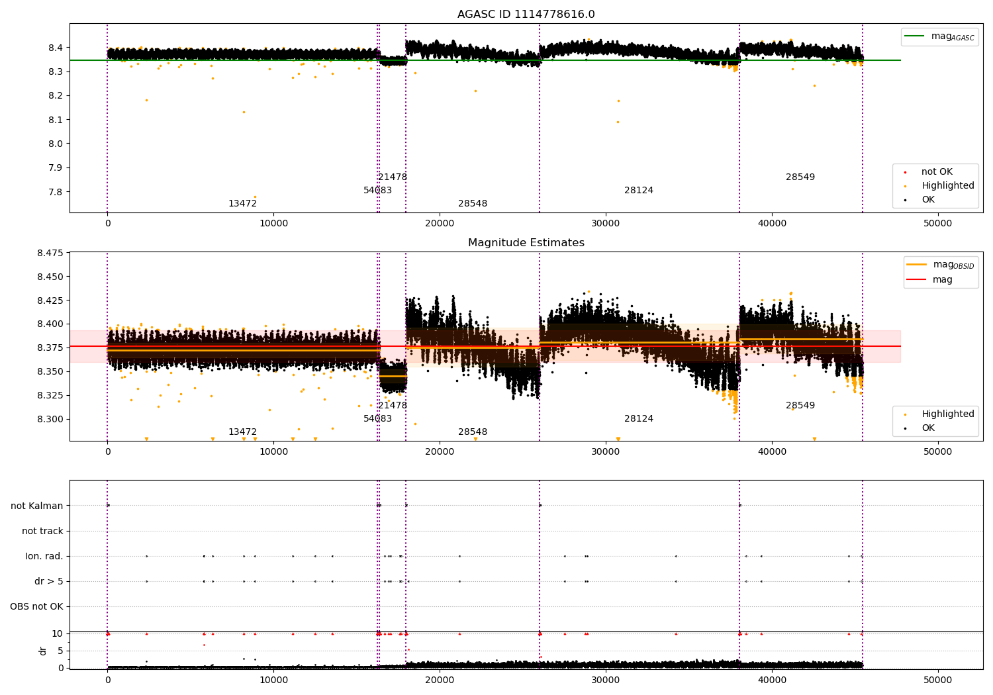This screenshot has width=993, height=695.
Task: Select obsid label 54083 in Magnitude Estimates plot
Action: [377, 419]
